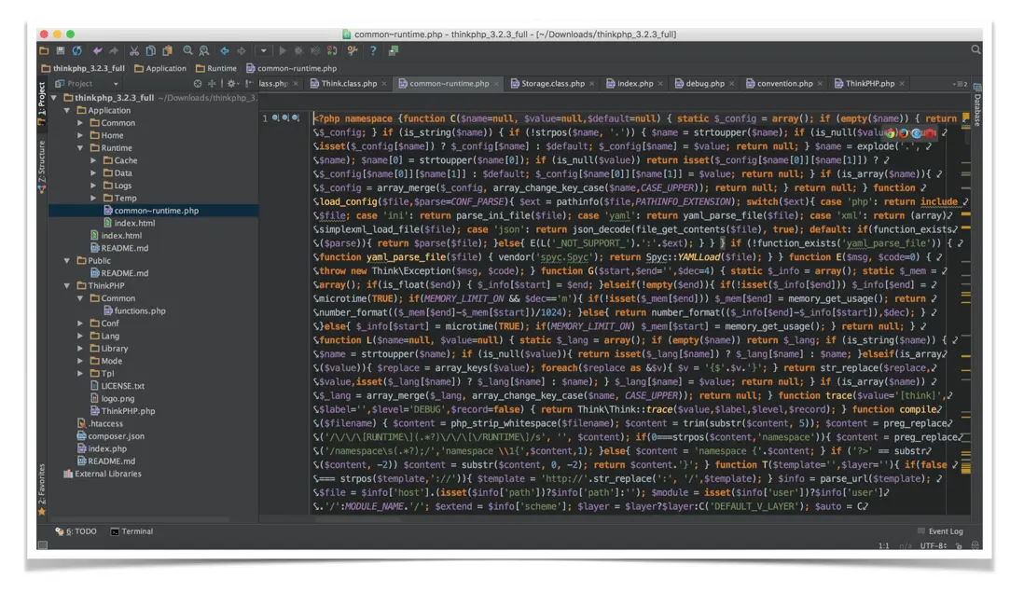
Task: Click the Find magnifier icon
Action: [x=188, y=51]
